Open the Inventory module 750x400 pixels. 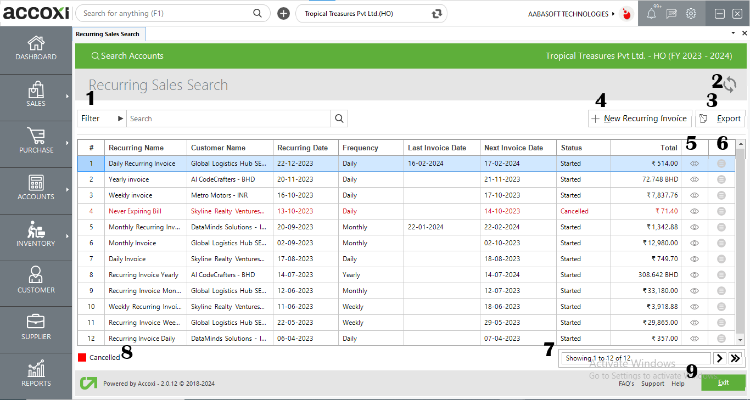tap(36, 235)
